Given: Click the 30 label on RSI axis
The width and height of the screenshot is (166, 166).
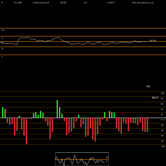Looking at the screenshot, I should 2,49.
